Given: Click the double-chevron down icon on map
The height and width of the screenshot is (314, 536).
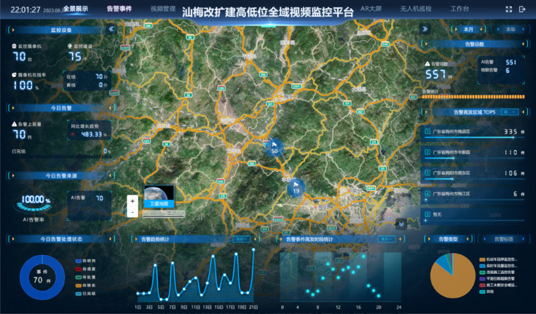Looking at the screenshot, I should [401, 224].
